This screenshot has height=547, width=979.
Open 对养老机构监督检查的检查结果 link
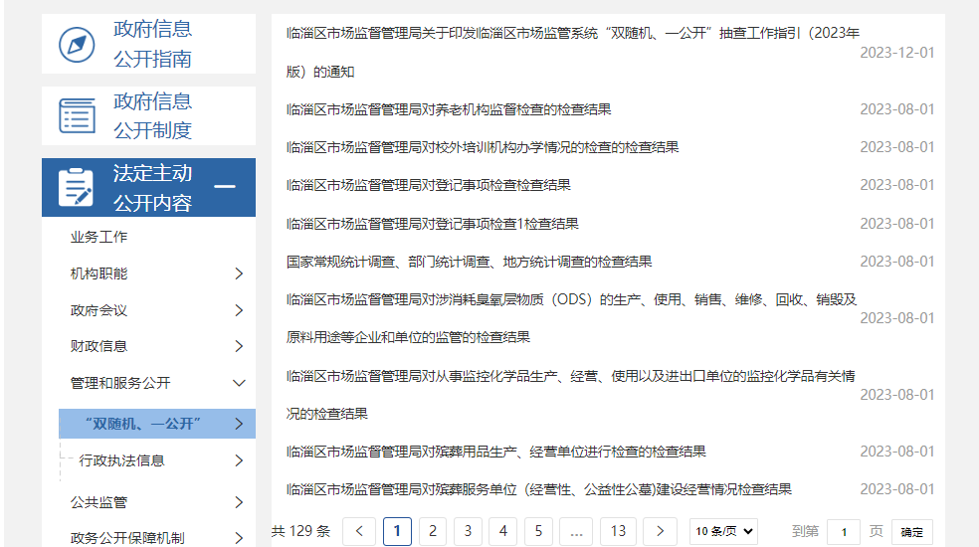pos(448,109)
